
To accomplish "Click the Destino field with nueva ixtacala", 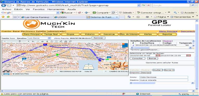I will click(164, 80).
